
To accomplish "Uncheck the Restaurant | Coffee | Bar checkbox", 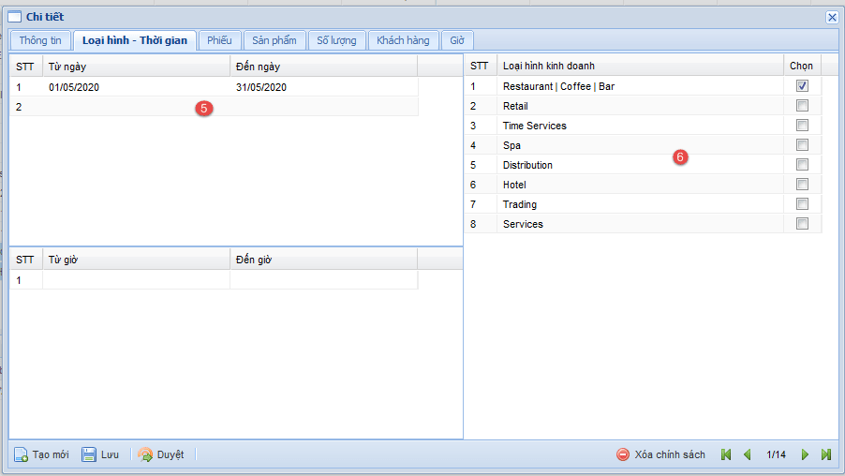I will pos(802,85).
